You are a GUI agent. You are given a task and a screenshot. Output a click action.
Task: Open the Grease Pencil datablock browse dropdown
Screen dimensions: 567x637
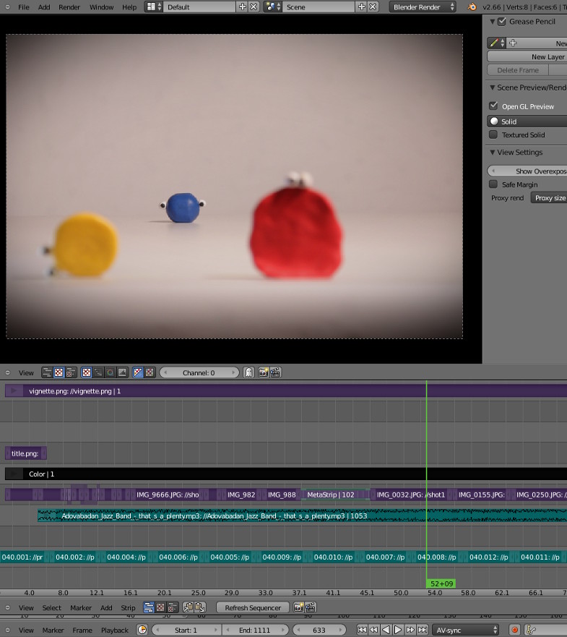point(496,43)
